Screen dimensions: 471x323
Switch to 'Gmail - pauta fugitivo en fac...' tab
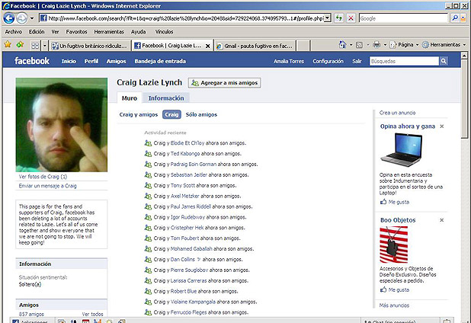click(255, 46)
